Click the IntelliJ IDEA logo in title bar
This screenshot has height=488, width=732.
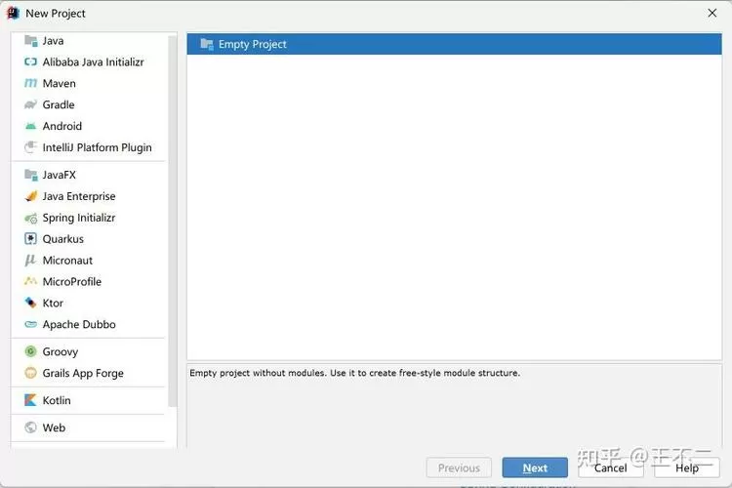13,13
